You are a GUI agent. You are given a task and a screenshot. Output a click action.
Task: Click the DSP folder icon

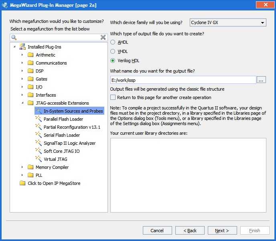(30, 71)
